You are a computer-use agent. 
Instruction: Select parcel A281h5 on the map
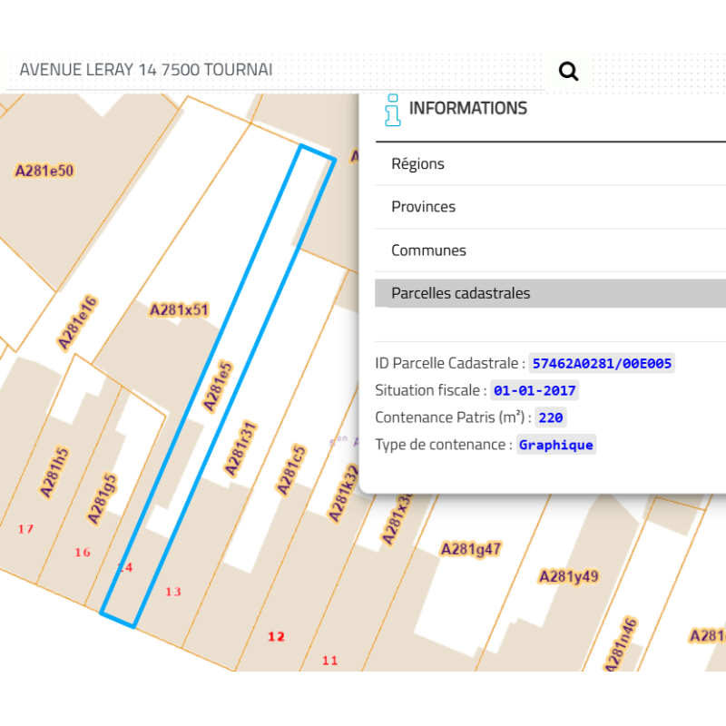pos(54,472)
